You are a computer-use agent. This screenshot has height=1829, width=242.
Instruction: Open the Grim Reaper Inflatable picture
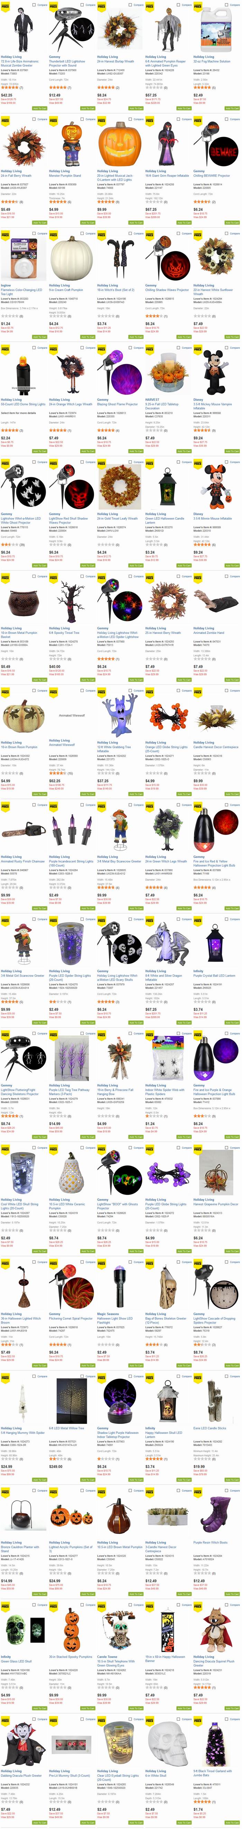click(167, 144)
